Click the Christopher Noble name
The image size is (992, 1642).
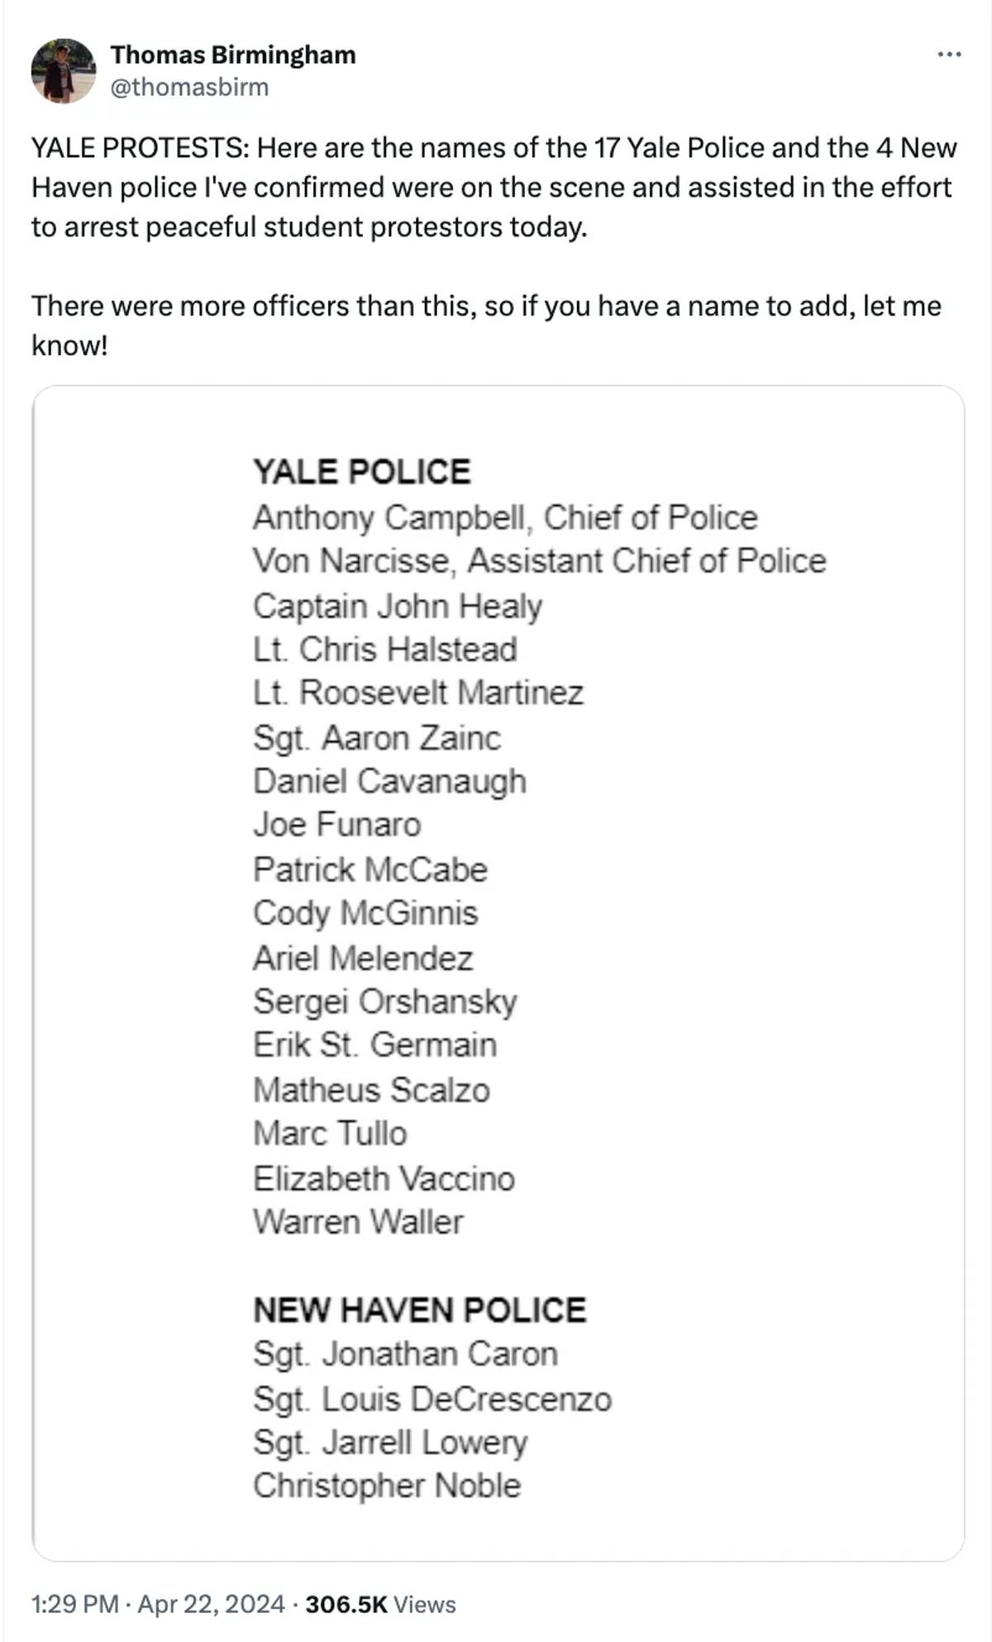[387, 1486]
